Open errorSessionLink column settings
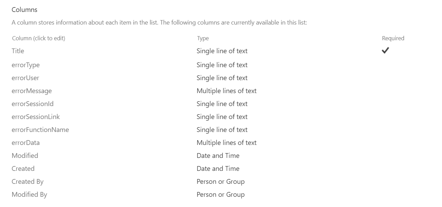 [35, 117]
